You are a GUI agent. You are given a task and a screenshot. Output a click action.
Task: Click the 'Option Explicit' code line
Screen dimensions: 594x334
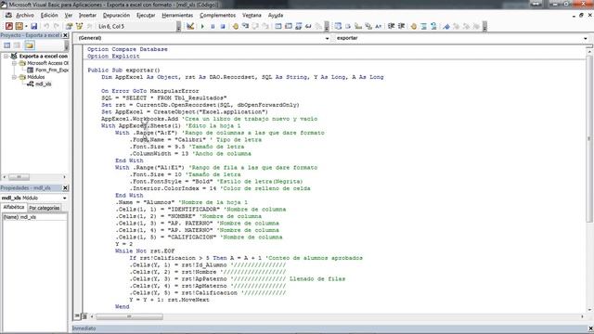(113, 56)
